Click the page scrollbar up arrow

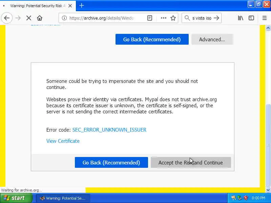tap(268, 28)
